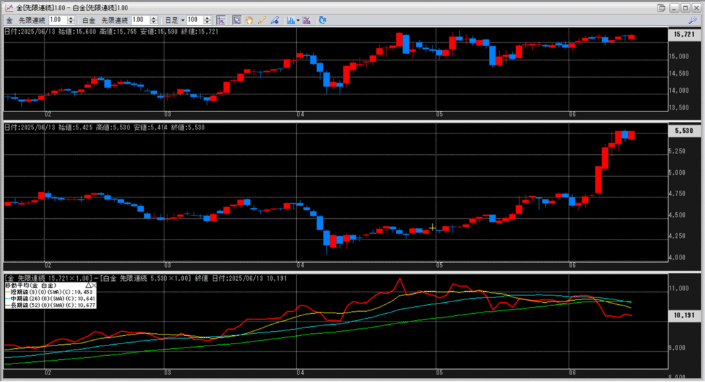
Task: Click the bar count field showing 100
Action: (197, 21)
